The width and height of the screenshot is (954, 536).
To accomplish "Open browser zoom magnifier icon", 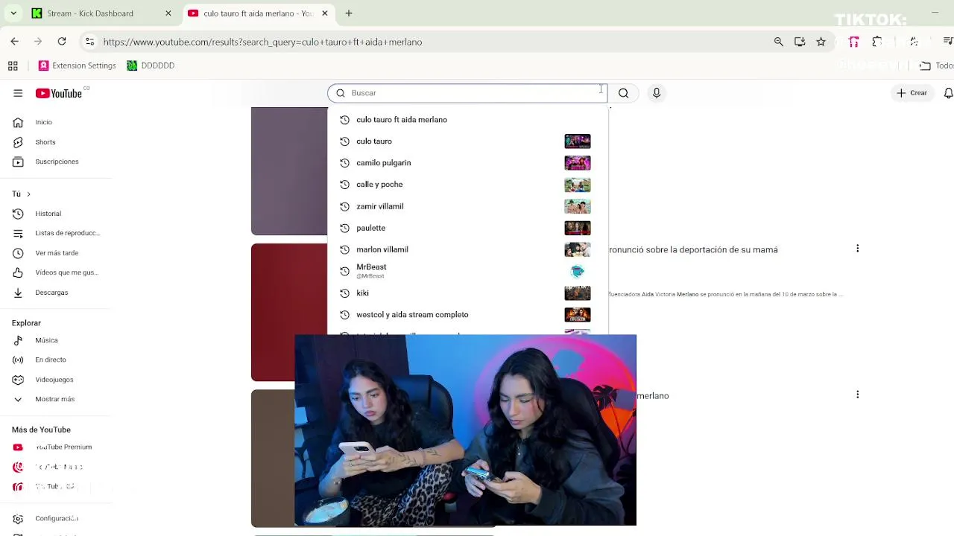I will (779, 42).
